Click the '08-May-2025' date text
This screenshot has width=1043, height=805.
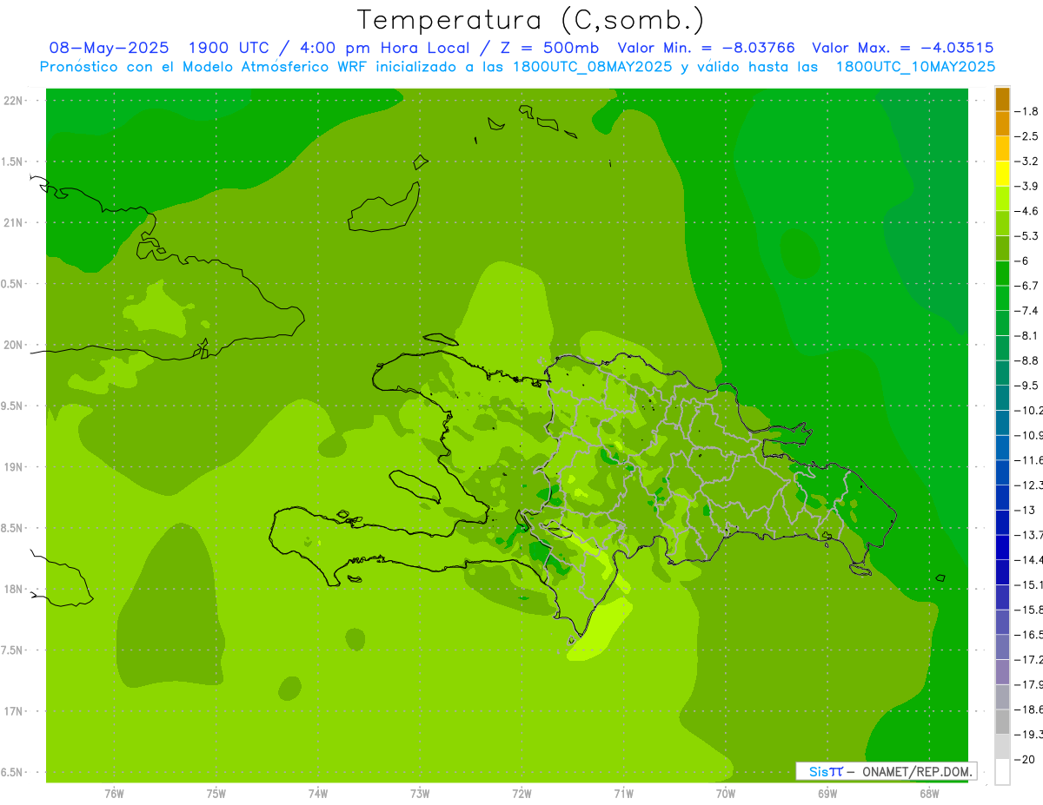(x=110, y=48)
